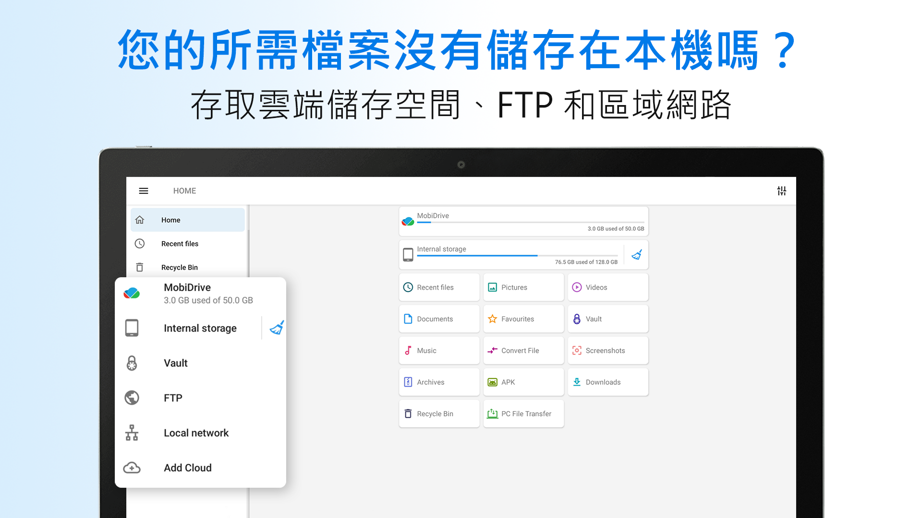
Task: Tap the storage cleaner broom icon in the Internal storage card
Action: [x=636, y=255]
